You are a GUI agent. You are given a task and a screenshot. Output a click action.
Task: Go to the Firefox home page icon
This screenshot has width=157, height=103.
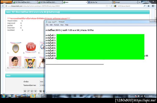click(x=148, y=6)
